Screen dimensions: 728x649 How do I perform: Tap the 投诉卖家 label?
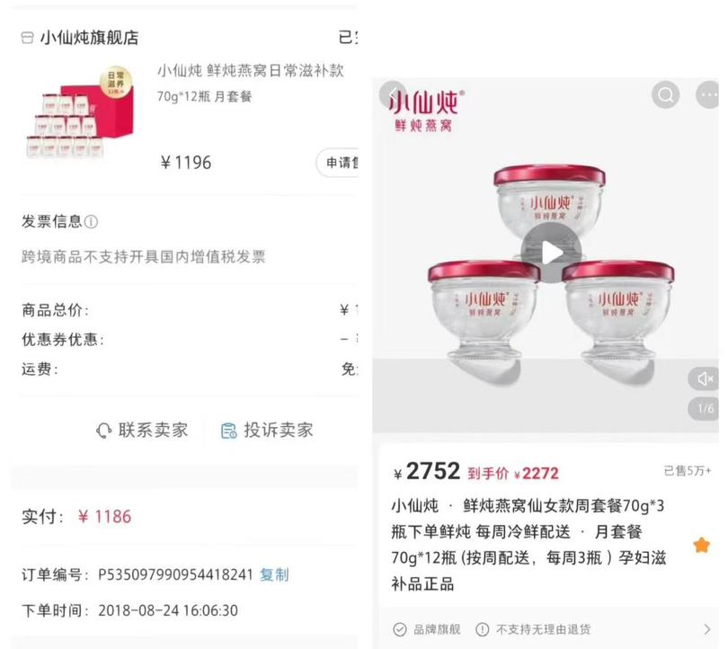[279, 430]
